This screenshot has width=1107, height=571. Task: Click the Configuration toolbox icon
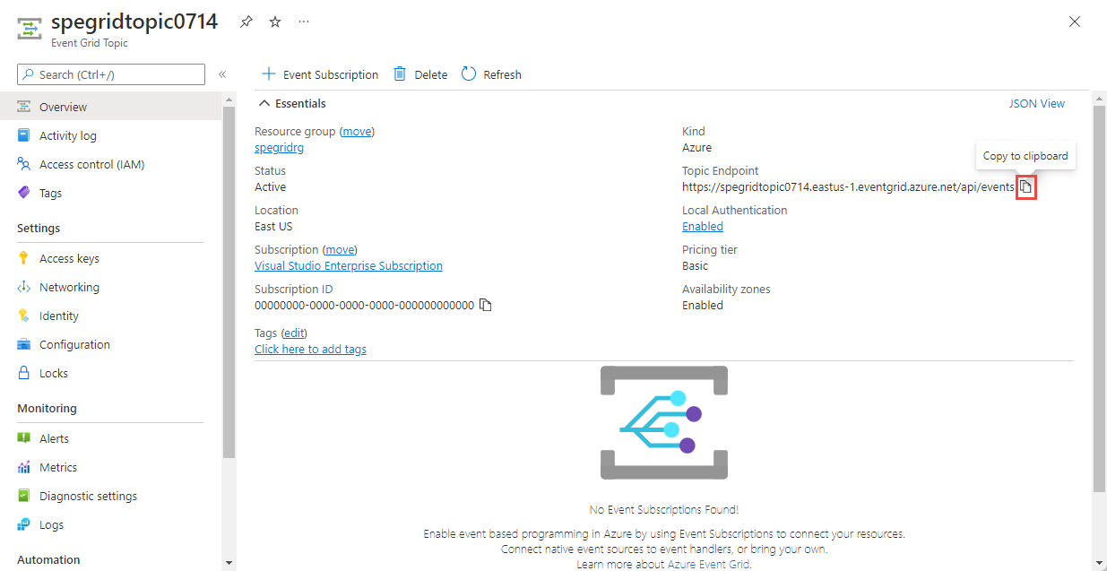click(24, 344)
